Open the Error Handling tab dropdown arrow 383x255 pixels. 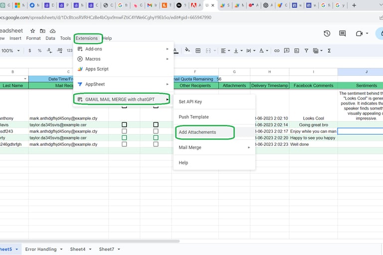coord(61,250)
